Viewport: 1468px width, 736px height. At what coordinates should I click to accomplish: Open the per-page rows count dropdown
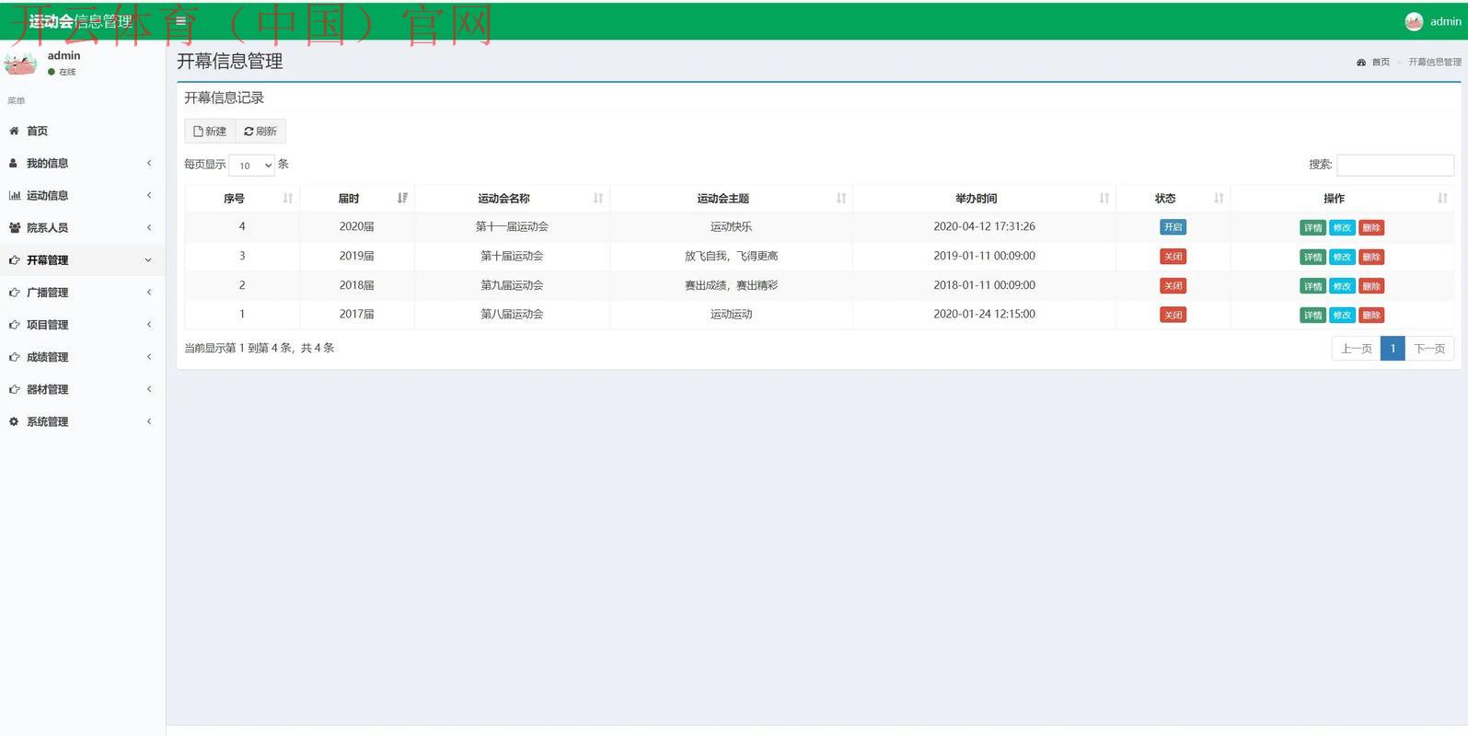[x=251, y=166]
